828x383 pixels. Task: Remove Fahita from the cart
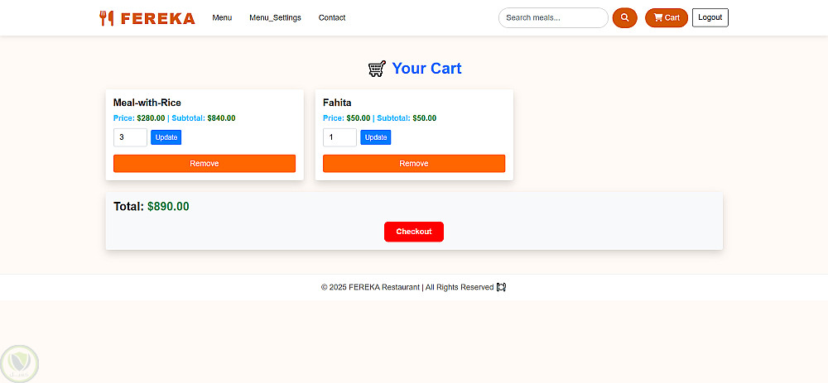[414, 164]
